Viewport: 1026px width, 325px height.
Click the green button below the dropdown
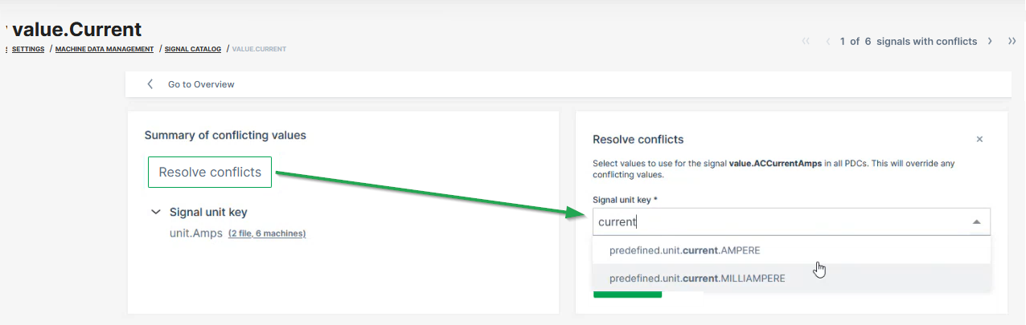(x=627, y=295)
